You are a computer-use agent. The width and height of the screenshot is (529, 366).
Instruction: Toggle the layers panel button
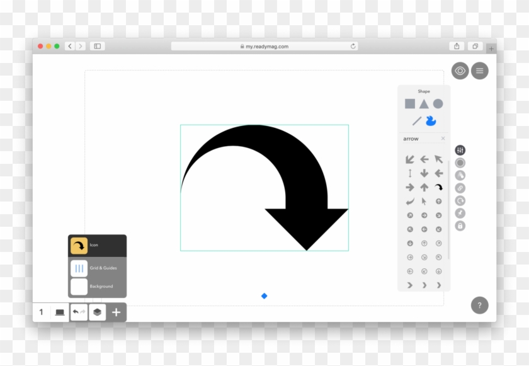pos(97,312)
